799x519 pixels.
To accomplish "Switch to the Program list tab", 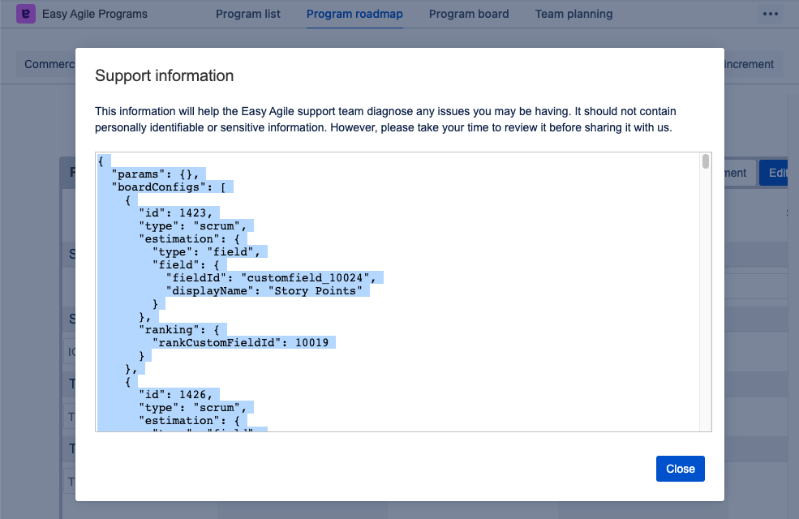I will tap(247, 14).
